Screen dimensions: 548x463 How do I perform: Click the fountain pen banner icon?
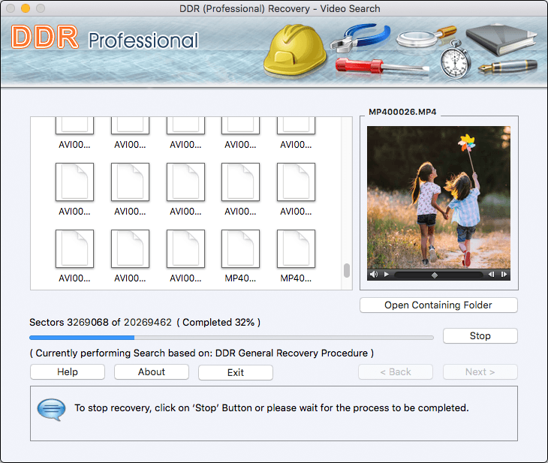(507, 66)
